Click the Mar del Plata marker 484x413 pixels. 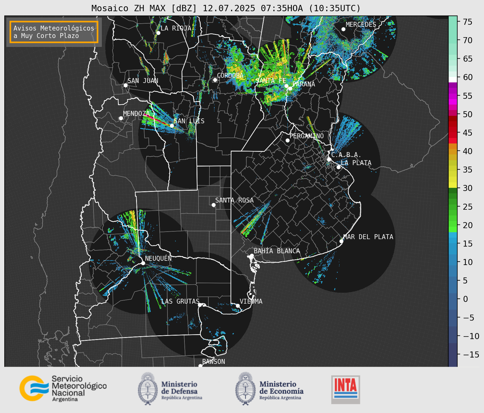(341, 241)
